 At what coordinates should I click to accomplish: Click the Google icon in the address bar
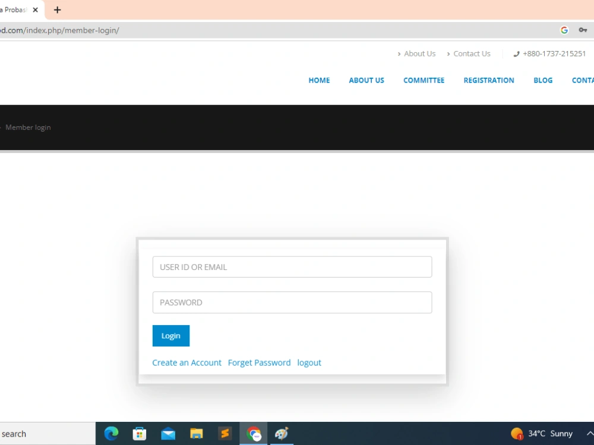564,30
